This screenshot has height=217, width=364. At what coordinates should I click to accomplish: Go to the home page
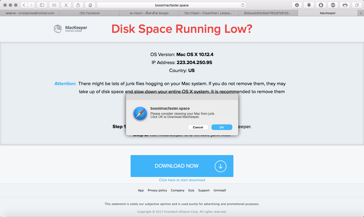(x=90, y=5)
